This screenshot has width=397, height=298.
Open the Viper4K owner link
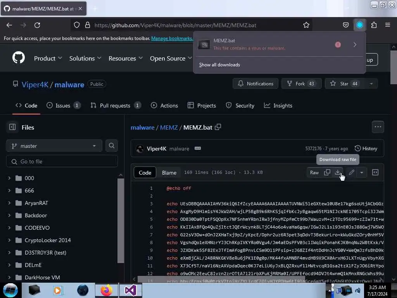tap(35, 84)
